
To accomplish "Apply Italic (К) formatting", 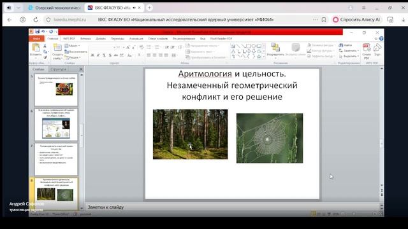I will click(x=98, y=55).
